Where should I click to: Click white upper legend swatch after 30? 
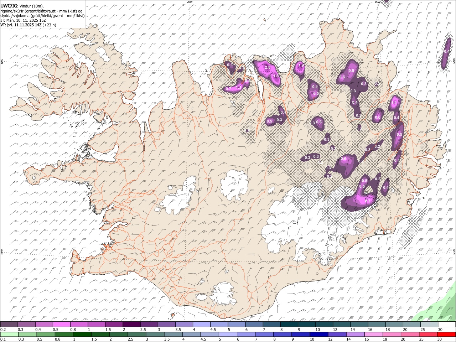447,324
